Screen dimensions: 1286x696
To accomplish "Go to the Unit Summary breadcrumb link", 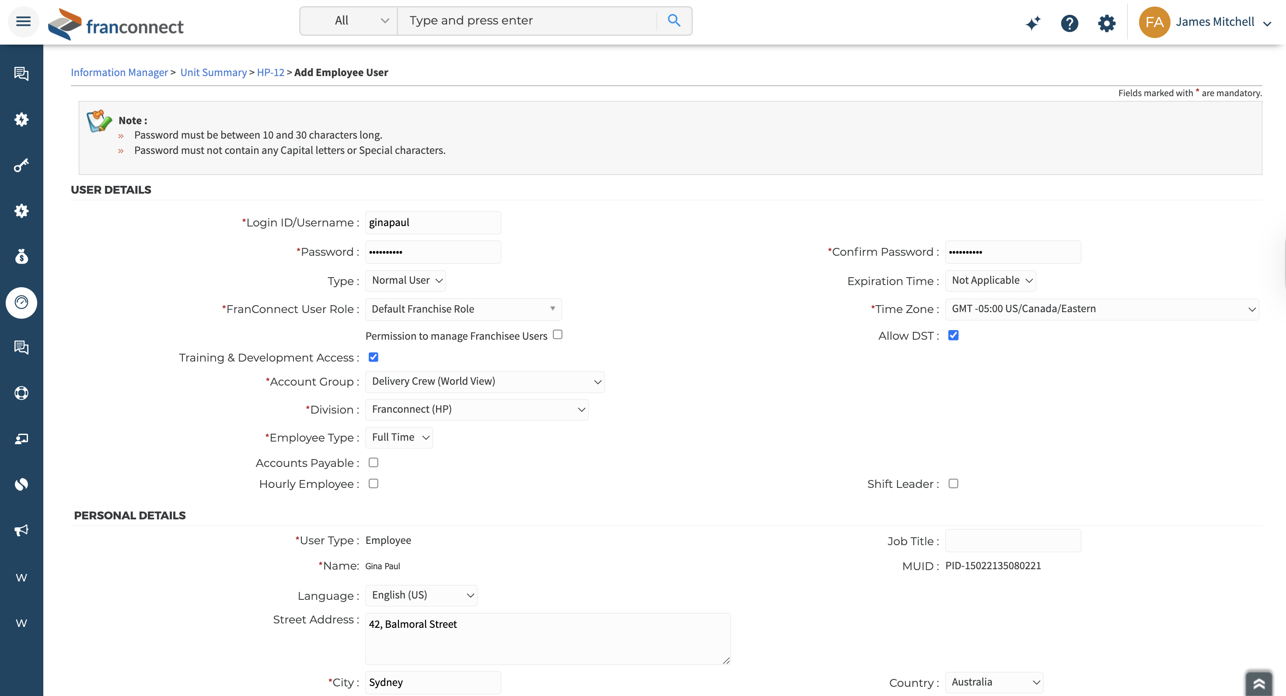I will coord(213,72).
